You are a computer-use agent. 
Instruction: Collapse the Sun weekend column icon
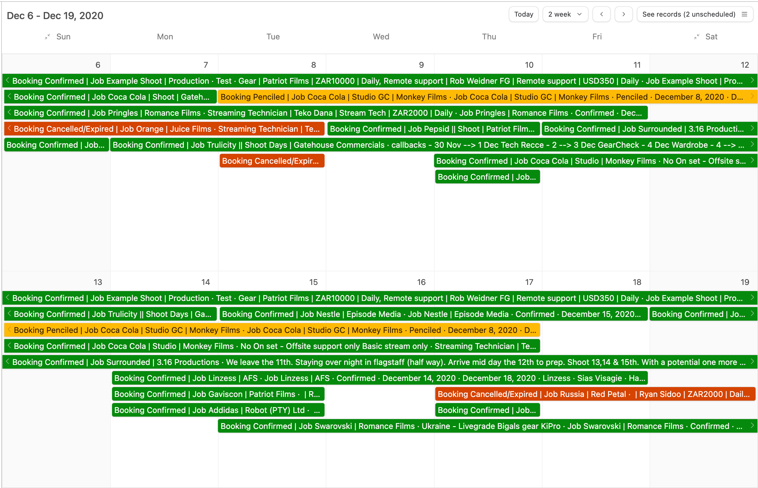(47, 37)
